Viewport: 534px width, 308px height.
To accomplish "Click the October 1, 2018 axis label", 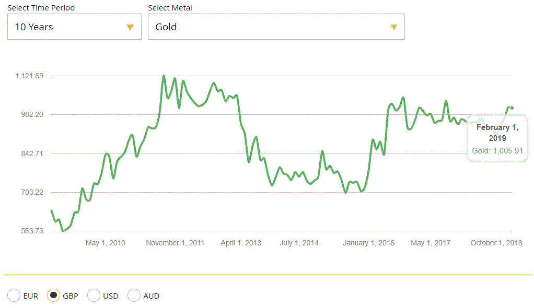I will tap(496, 243).
